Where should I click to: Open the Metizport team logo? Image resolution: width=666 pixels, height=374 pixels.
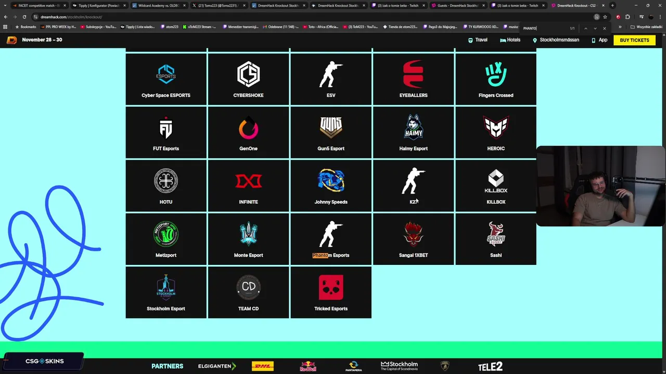point(166,234)
